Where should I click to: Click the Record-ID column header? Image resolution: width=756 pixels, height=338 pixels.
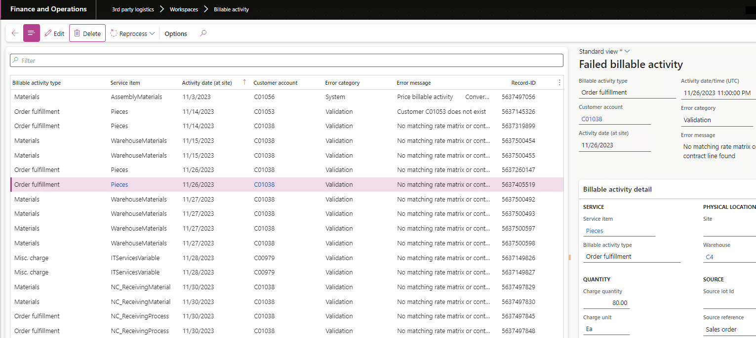click(523, 83)
